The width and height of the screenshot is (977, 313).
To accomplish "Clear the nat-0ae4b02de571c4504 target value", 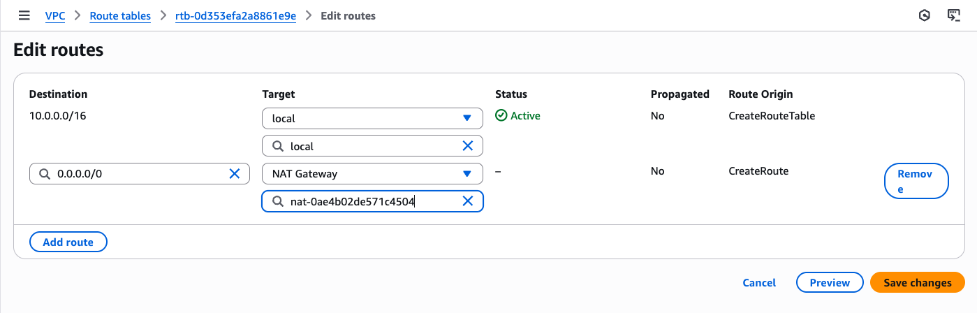I will coord(468,202).
